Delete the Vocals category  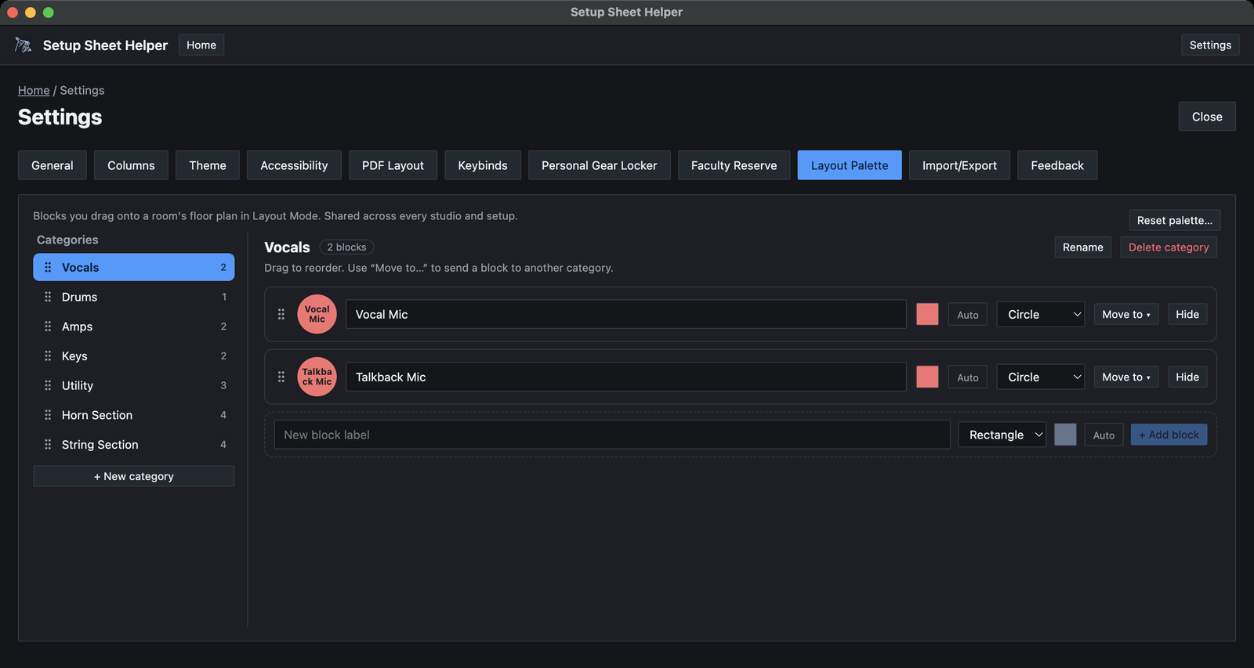point(1169,247)
